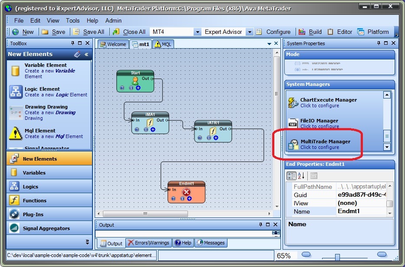Click the function icon inside the iATR1 node
Screen dimensions: 405x267
coord(213,132)
